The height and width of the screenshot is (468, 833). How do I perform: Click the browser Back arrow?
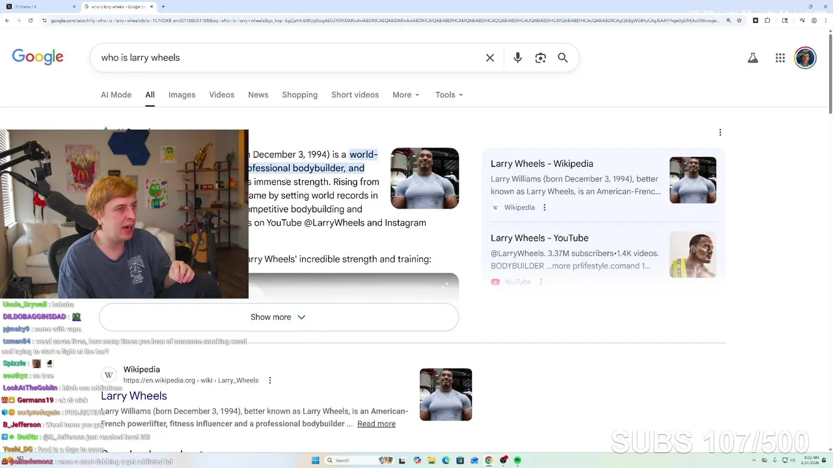[7, 20]
